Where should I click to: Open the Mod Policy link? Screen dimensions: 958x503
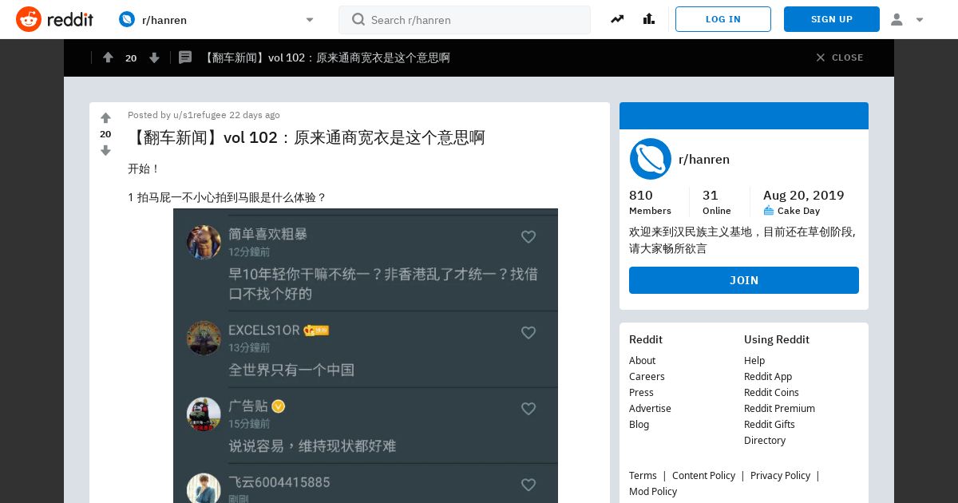(x=653, y=492)
